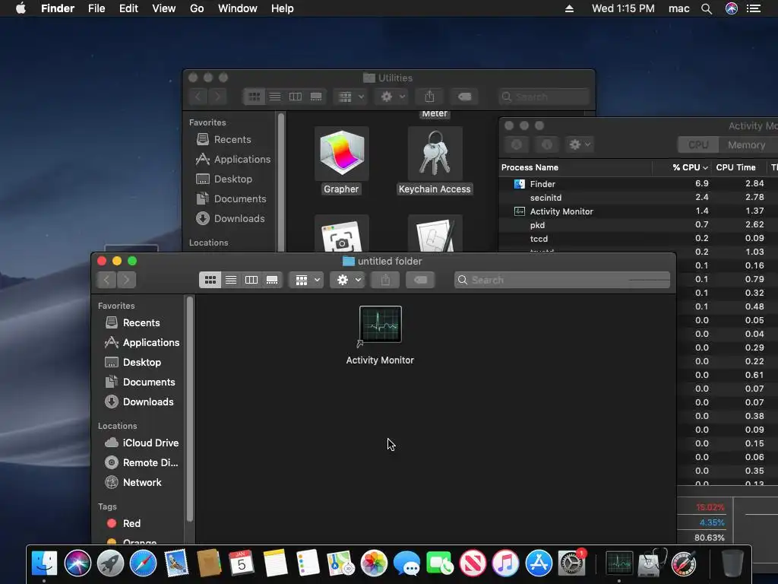Screen dimensions: 778x584
Task: Open Messages from the Dock
Action: (406, 563)
